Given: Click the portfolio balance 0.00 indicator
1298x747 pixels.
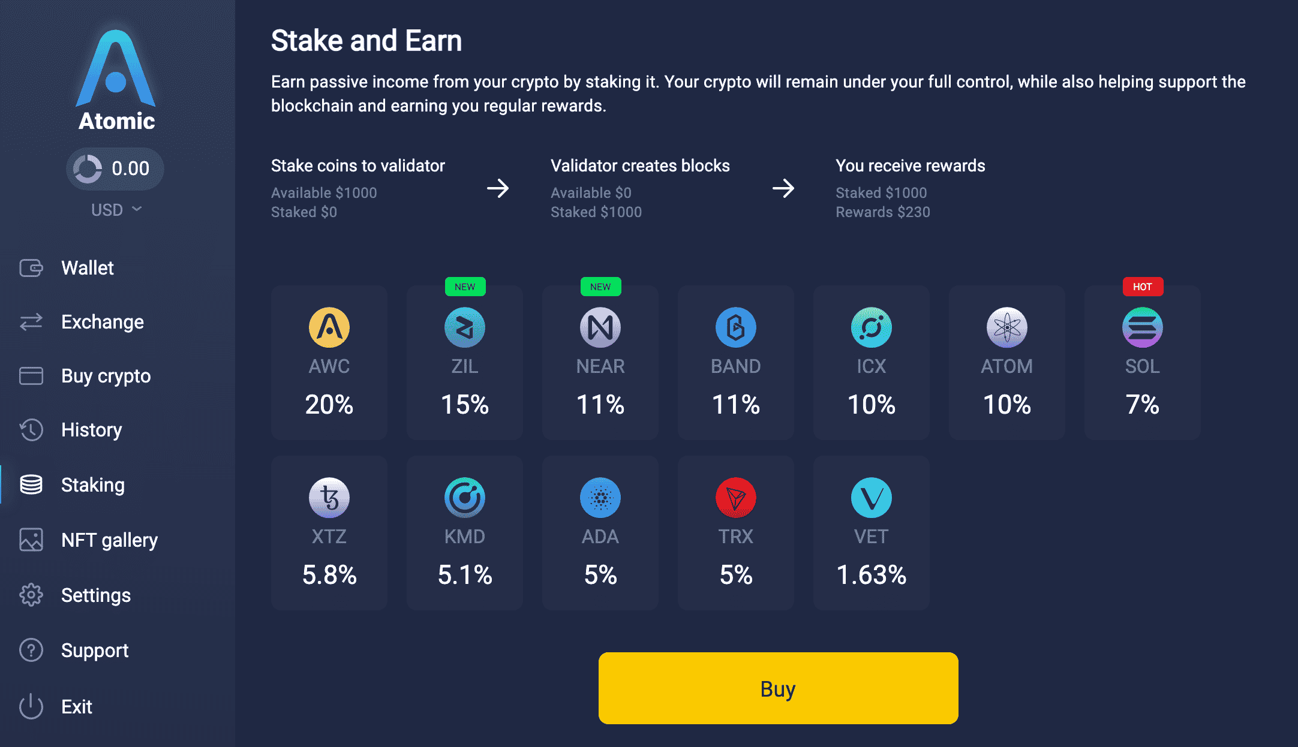Looking at the screenshot, I should 115,168.
